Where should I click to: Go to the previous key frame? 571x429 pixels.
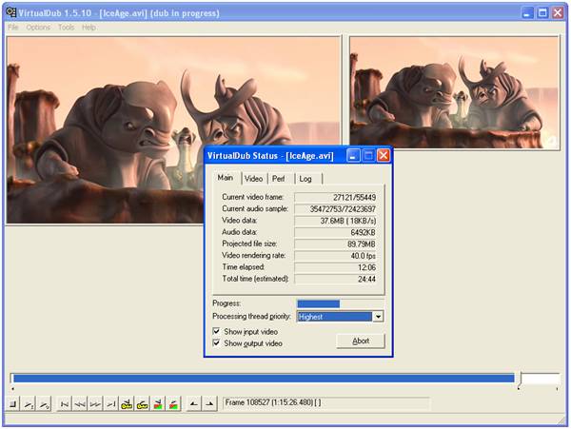[127, 404]
